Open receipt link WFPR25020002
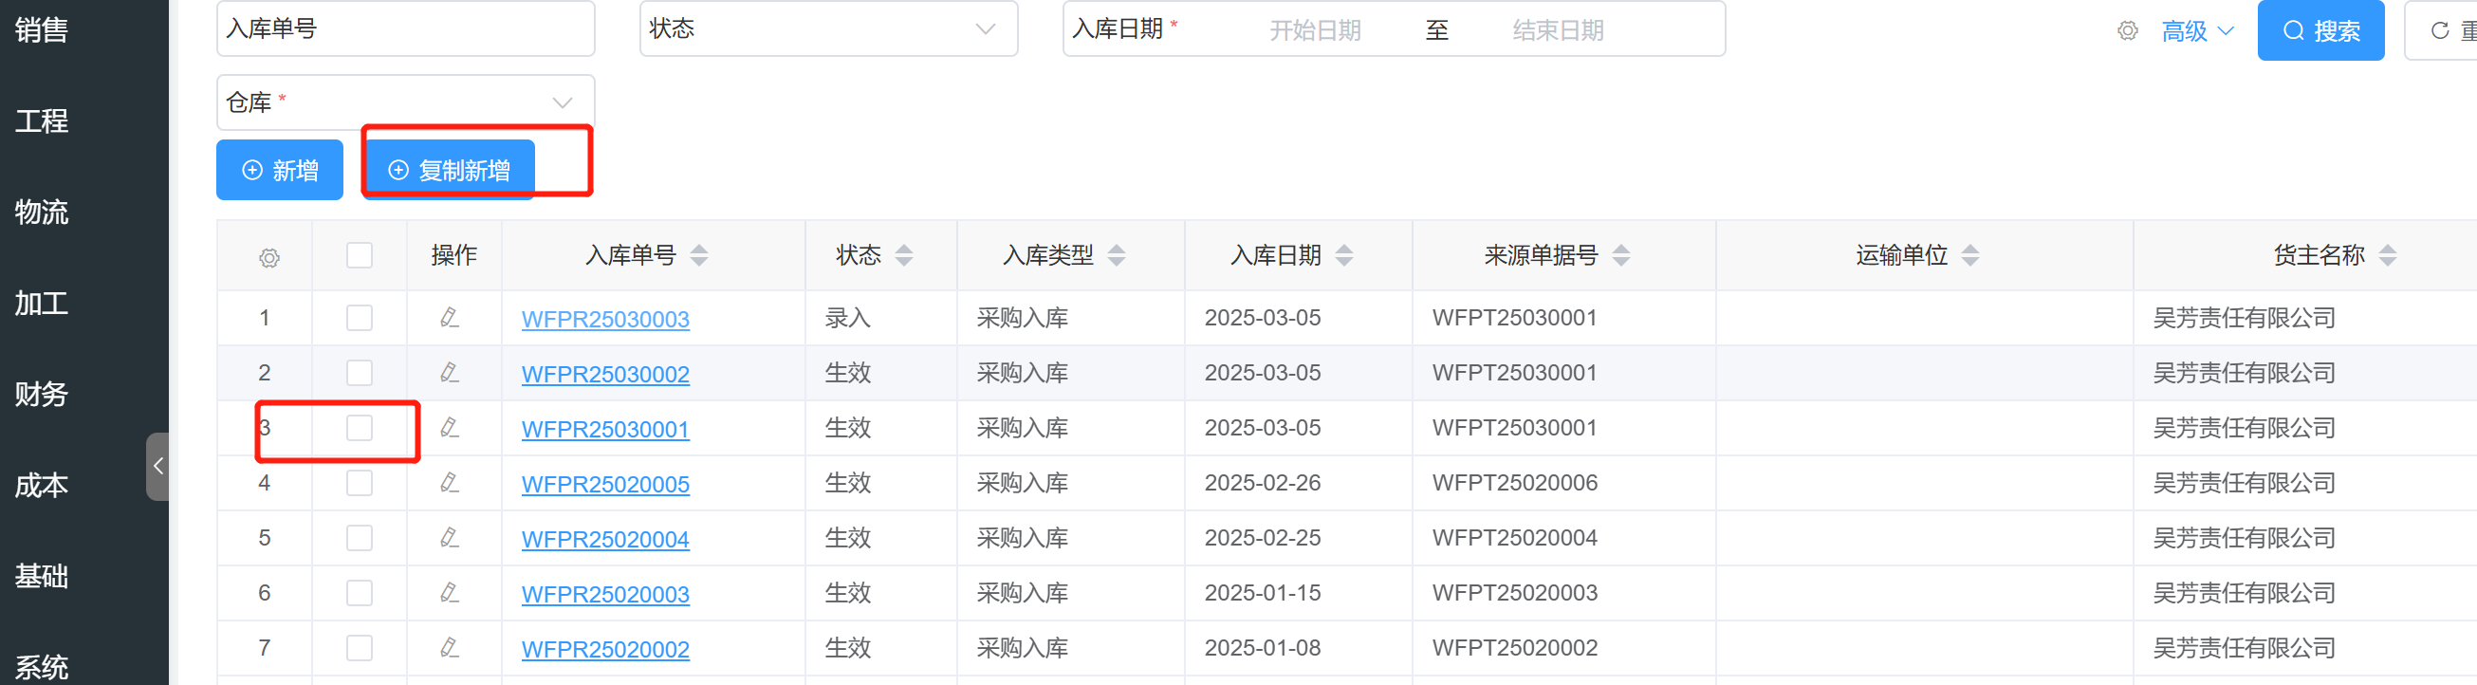 coord(606,648)
